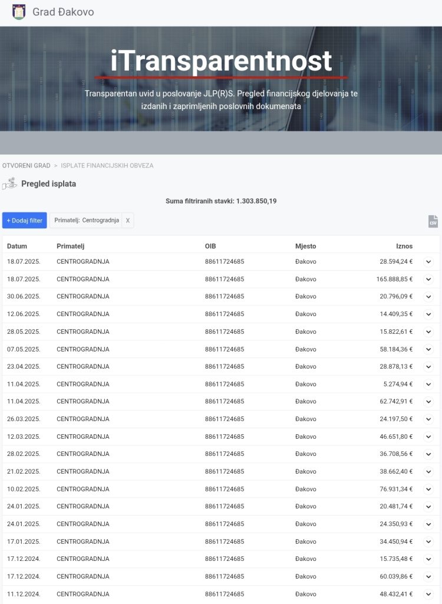Expand the 28.05.2025 payment row

[428, 331]
